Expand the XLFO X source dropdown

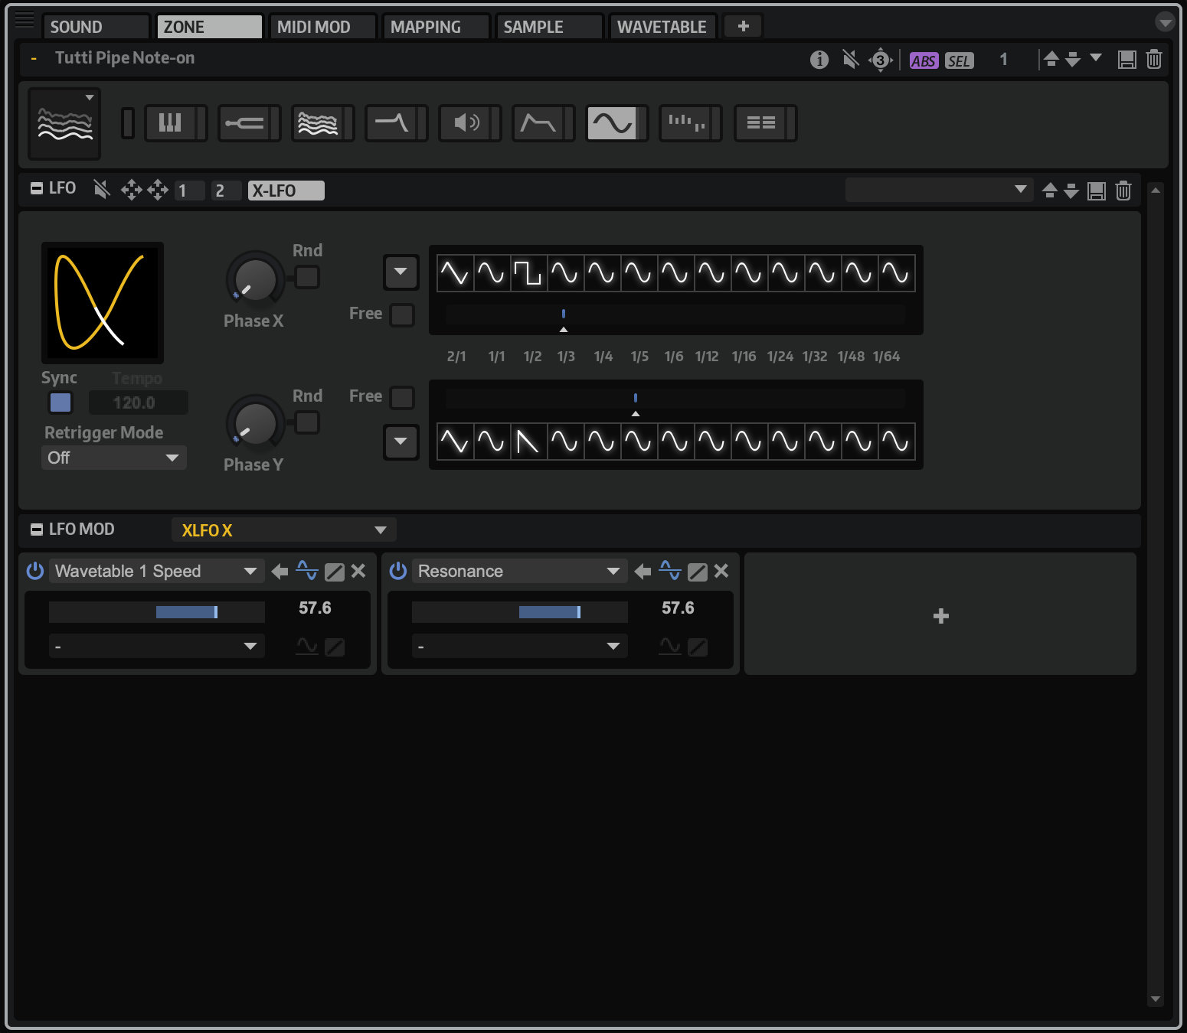click(283, 530)
